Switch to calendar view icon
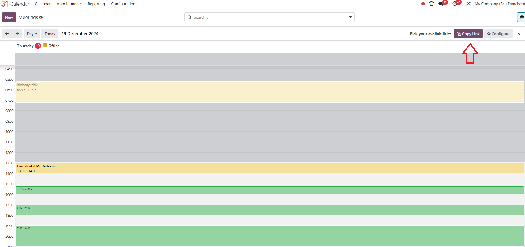This screenshot has width=525, height=247. tap(522, 17)
